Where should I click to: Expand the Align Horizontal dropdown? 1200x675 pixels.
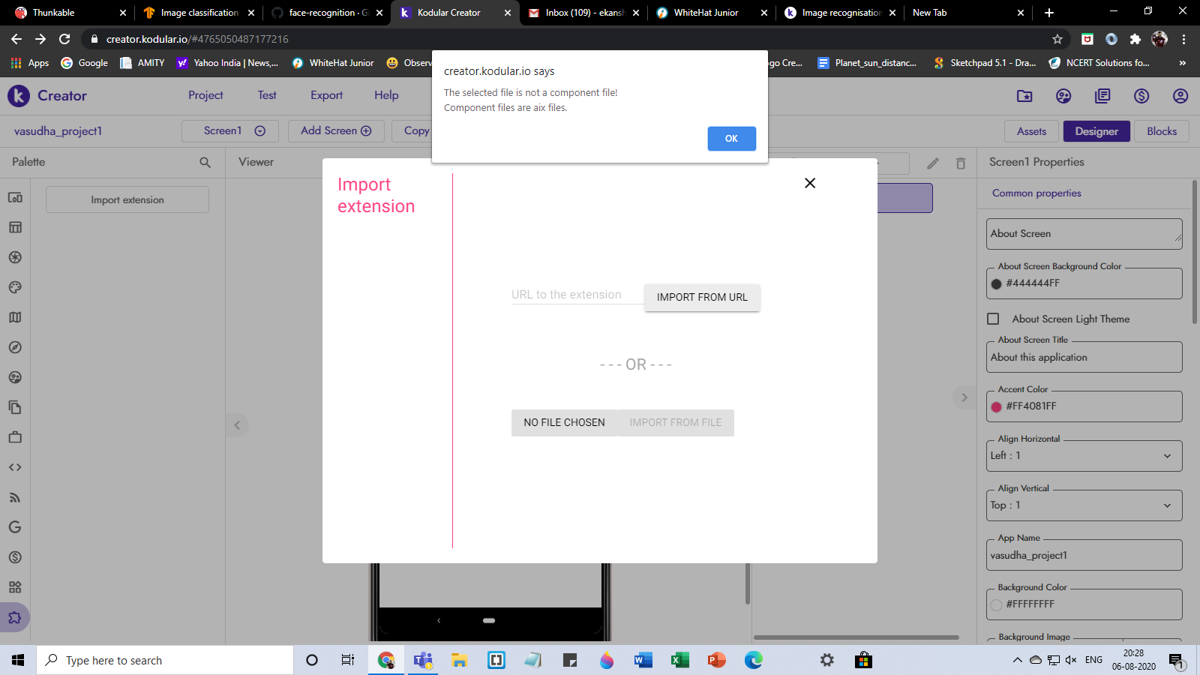(1084, 456)
